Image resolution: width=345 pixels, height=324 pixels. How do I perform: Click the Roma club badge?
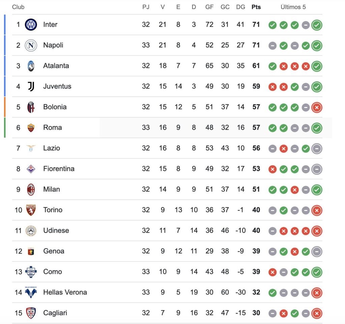point(31,128)
